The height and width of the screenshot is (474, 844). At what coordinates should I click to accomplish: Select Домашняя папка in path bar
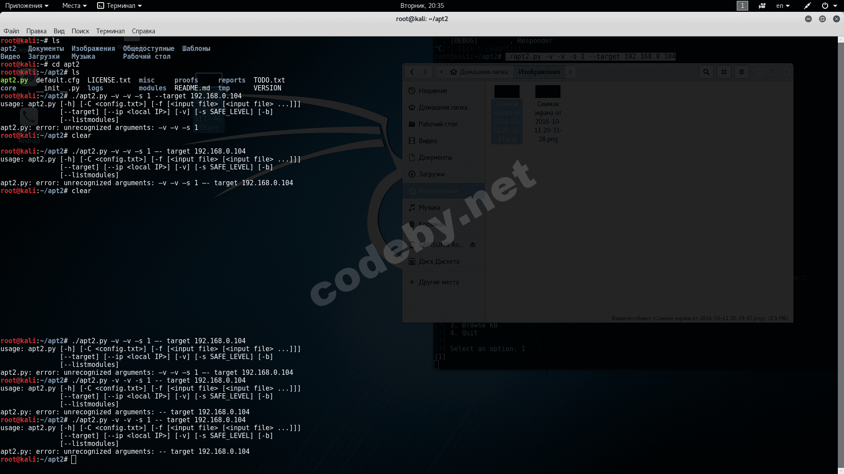tap(479, 72)
